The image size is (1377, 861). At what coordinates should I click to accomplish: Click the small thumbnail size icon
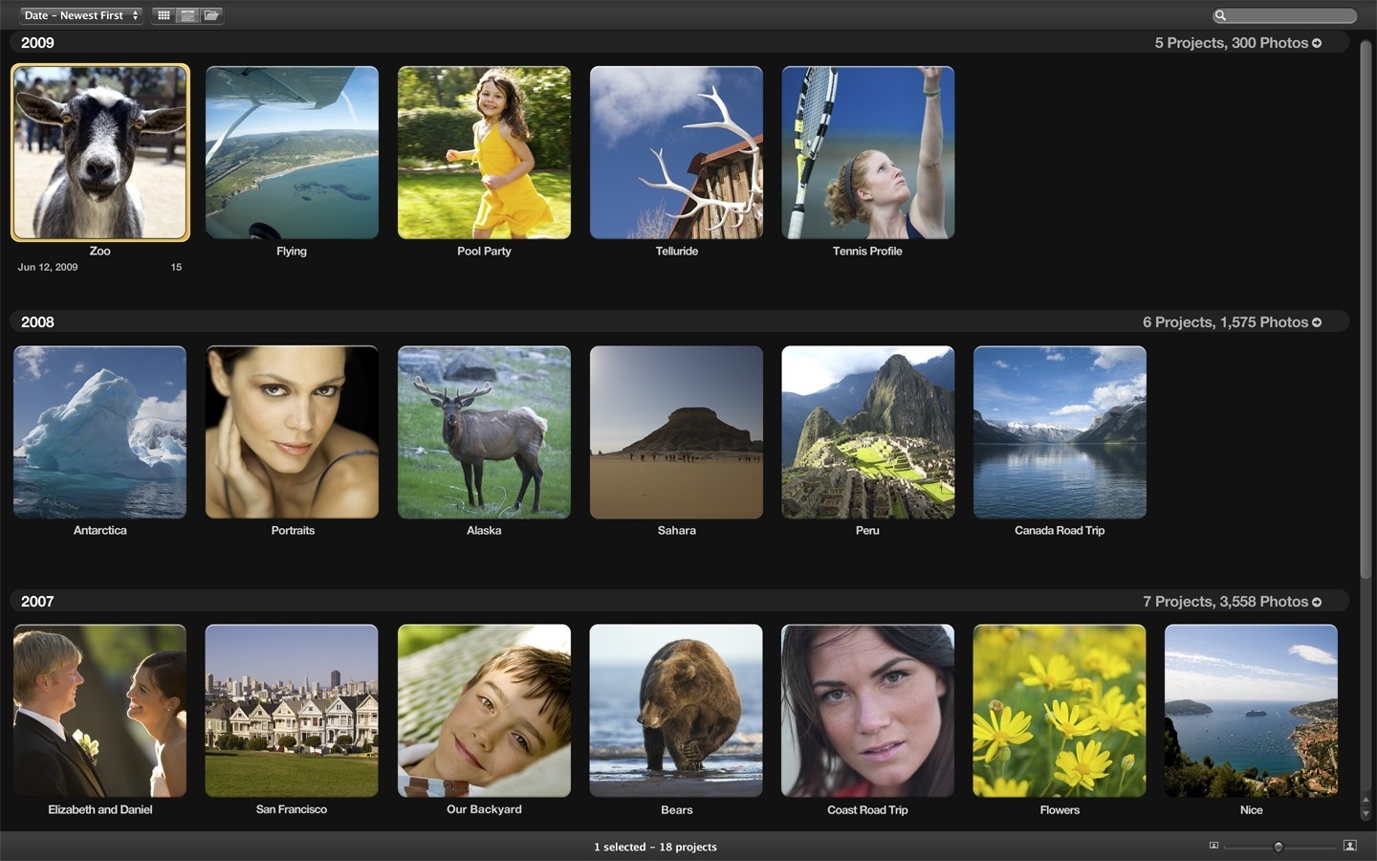click(x=1213, y=846)
